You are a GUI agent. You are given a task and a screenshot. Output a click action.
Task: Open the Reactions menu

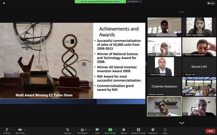[x=153, y=130]
